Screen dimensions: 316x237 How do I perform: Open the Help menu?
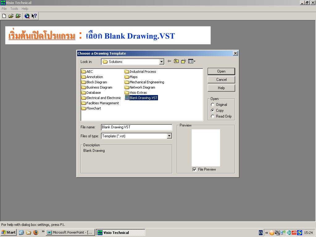click(25, 9)
